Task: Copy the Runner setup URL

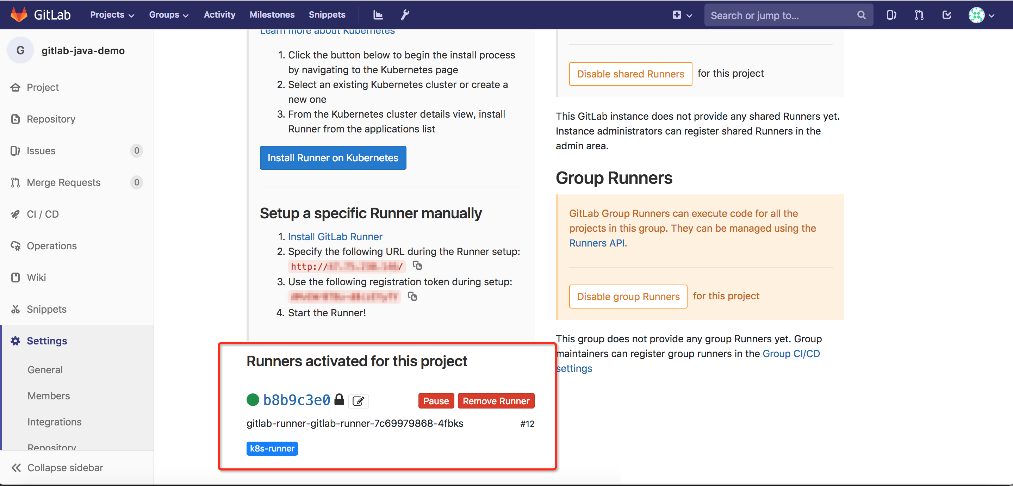Action: 417,266
